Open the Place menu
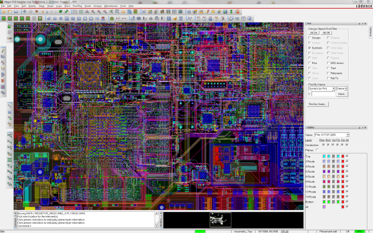The height and width of the screenshot is (233, 373). tap(67, 6)
